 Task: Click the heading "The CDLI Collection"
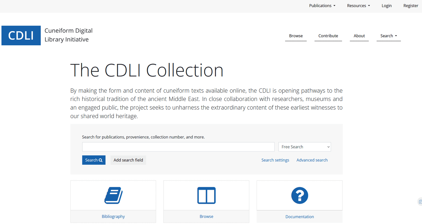147,70
